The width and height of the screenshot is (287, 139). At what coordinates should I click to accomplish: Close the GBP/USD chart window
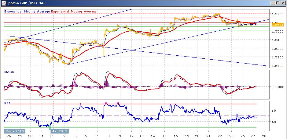point(283,3)
